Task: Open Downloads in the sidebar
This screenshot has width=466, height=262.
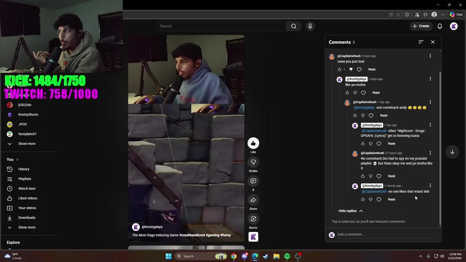Action: [x=27, y=218]
